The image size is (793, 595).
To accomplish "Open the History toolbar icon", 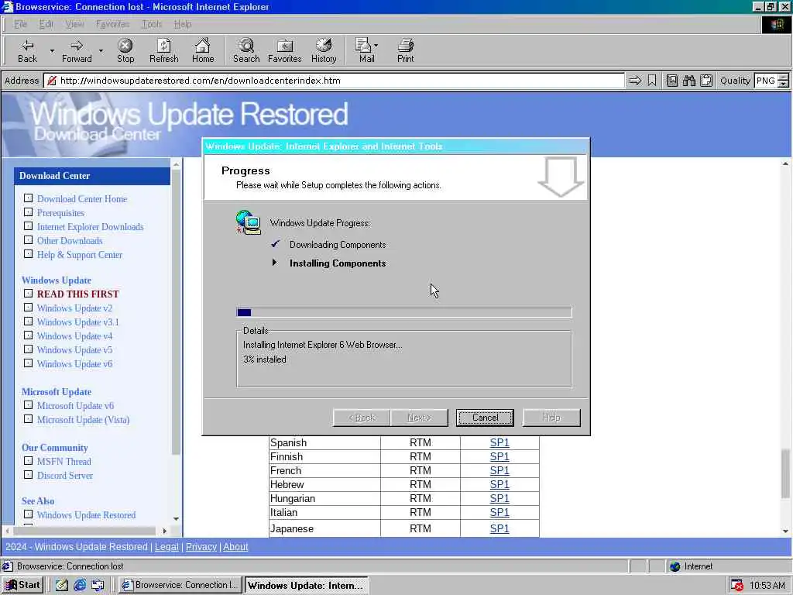I will [324, 46].
